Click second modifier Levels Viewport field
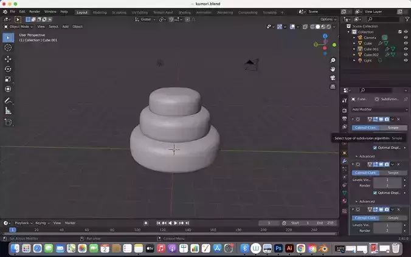The height and width of the screenshot is (257, 411). [x=387, y=180]
